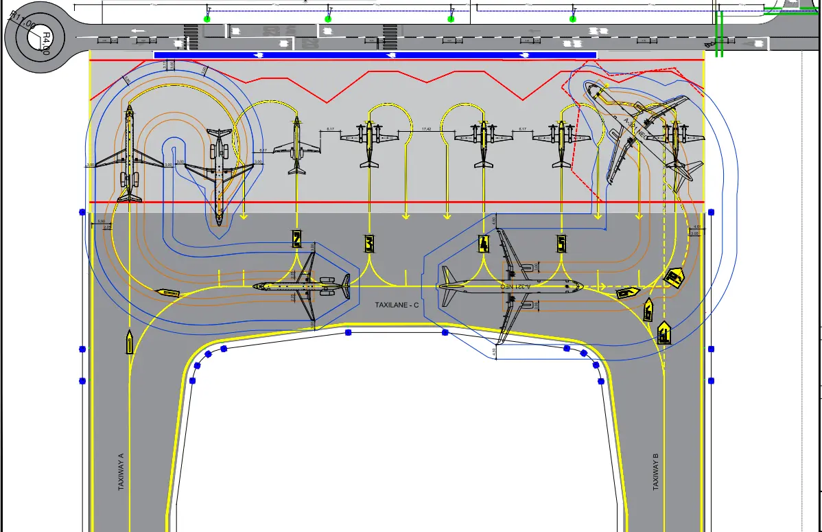
Task: Click the 17.42 spacing dimension between propeller aircraft
Action: tap(426, 129)
